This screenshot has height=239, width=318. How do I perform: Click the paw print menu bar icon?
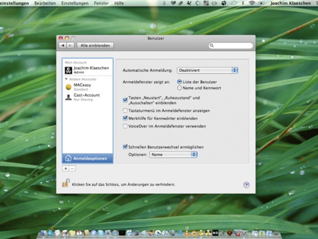(224, 3)
